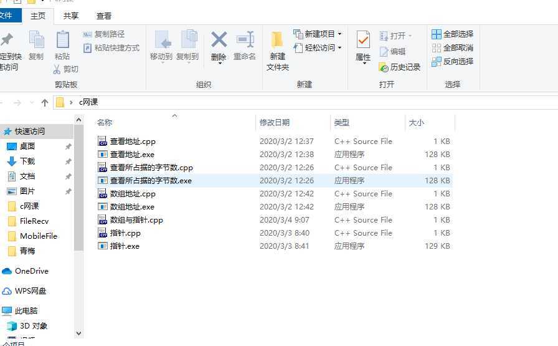Click the Copy (复制) ribbon icon

pos(36,39)
